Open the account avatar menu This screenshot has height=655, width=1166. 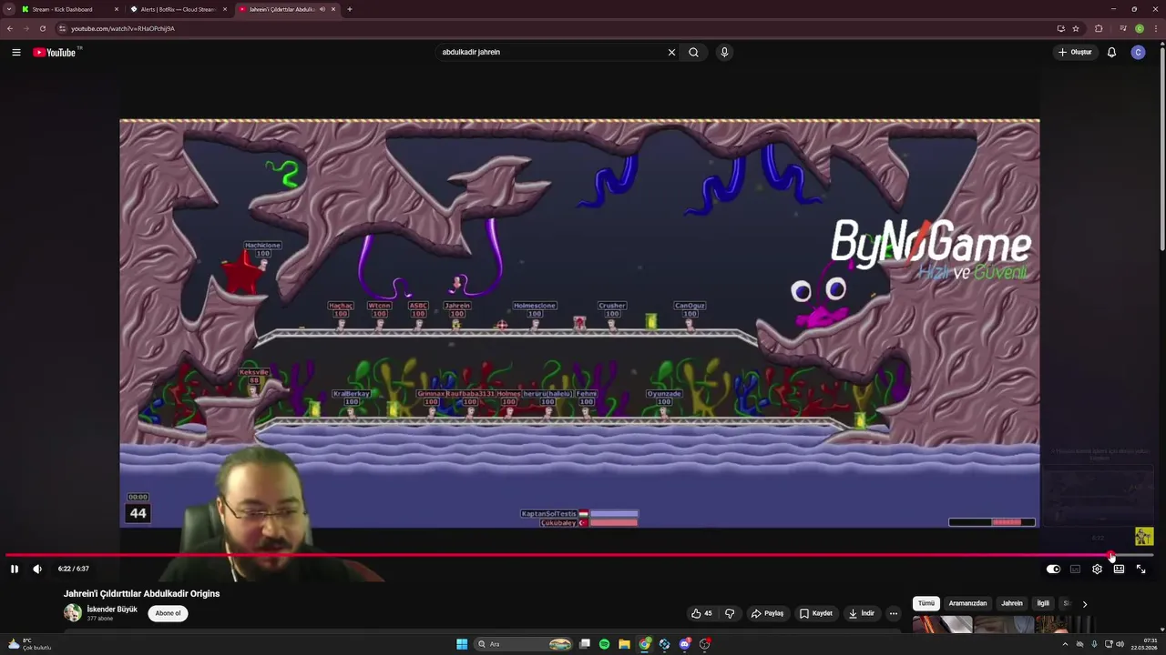(x=1138, y=52)
